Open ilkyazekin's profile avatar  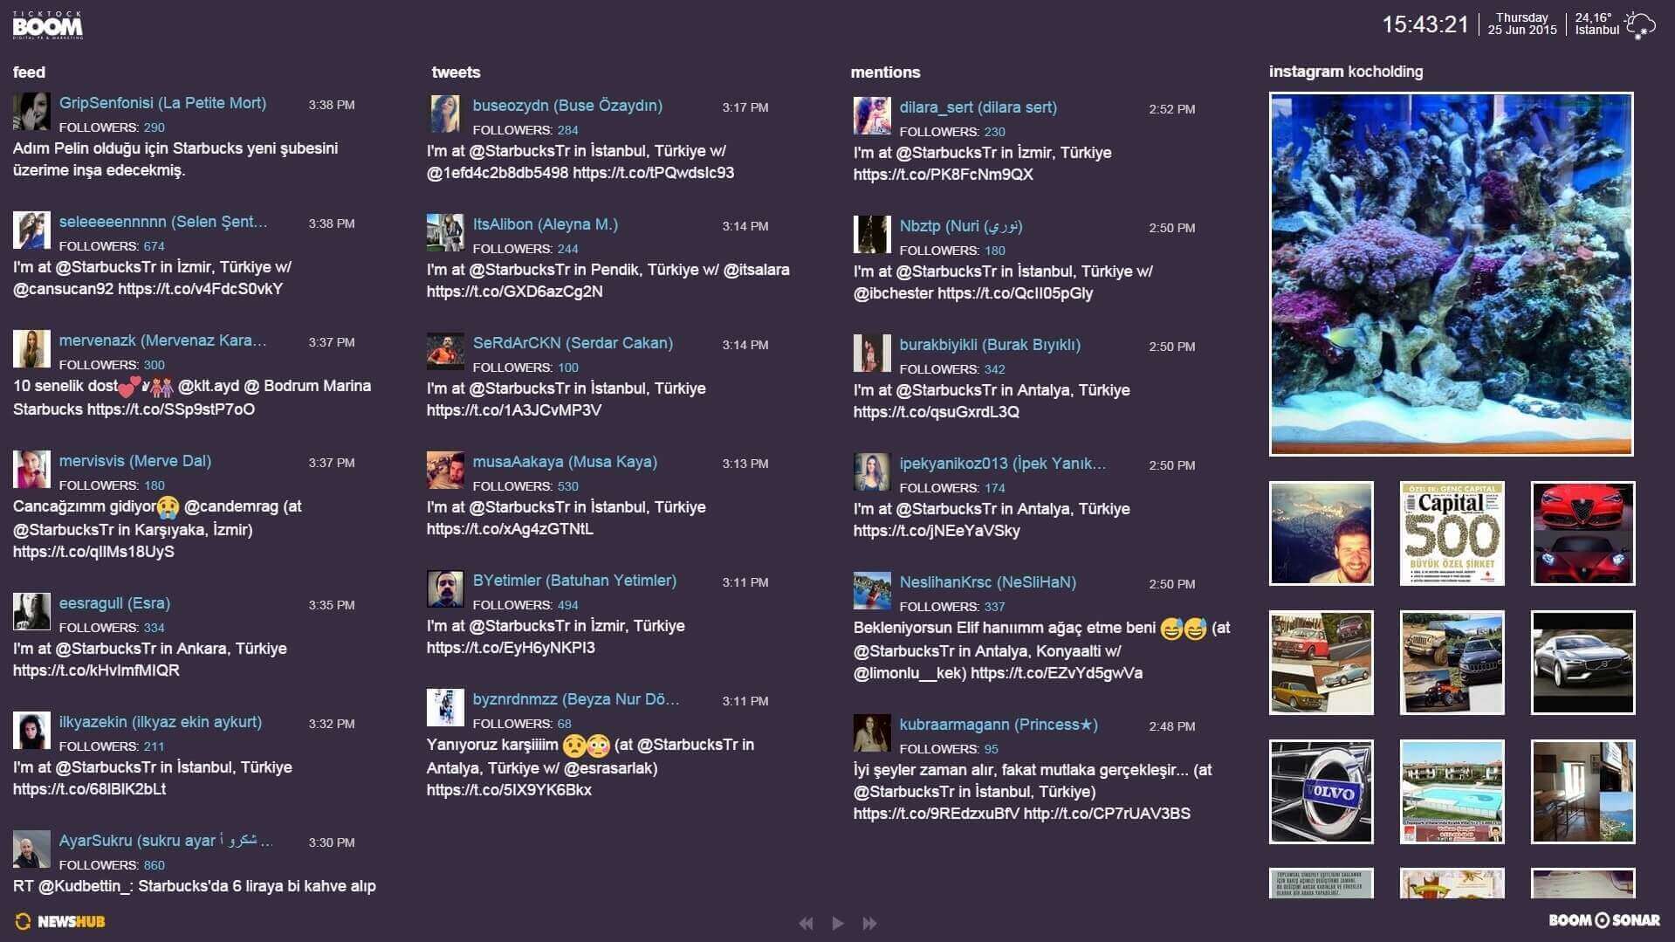31,732
